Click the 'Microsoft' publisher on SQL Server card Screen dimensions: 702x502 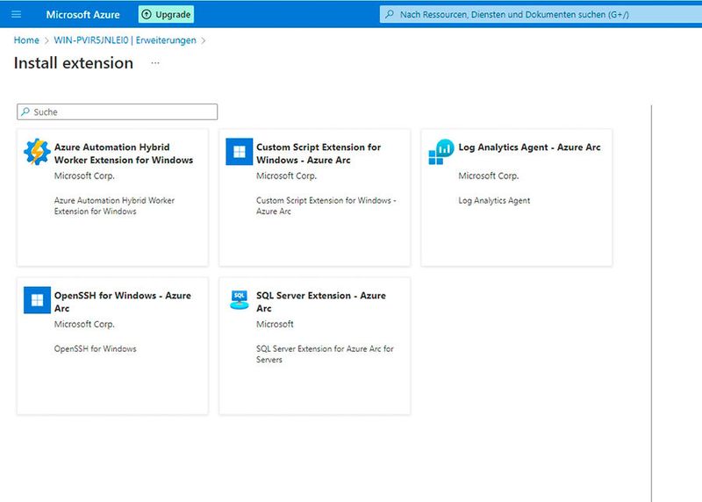pyautogui.click(x=275, y=324)
